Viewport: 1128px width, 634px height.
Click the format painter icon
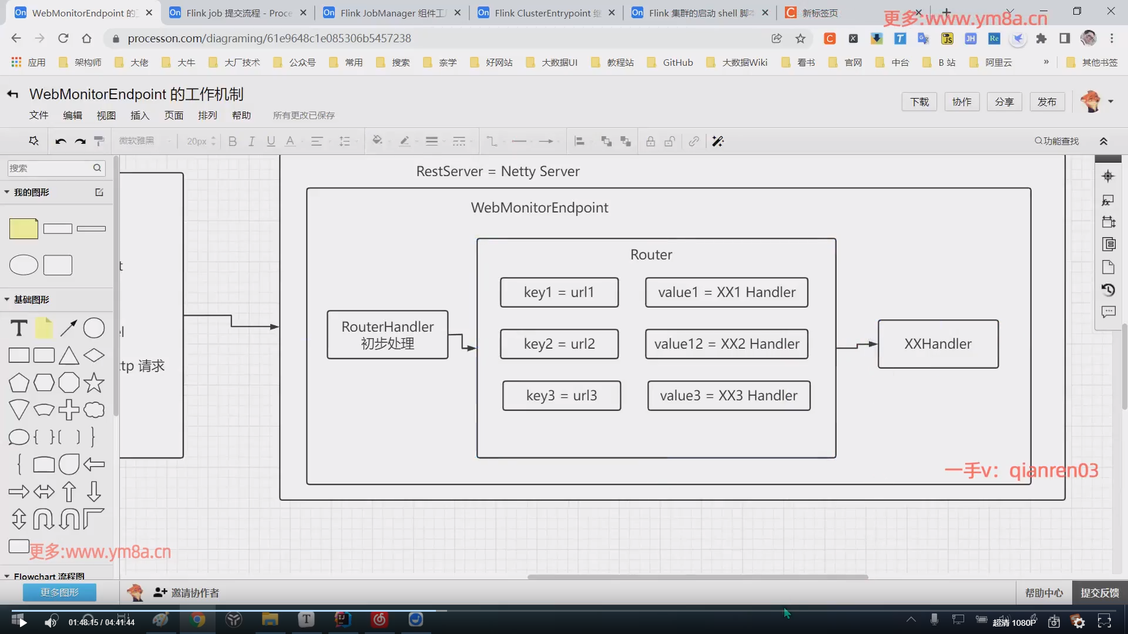tap(99, 141)
